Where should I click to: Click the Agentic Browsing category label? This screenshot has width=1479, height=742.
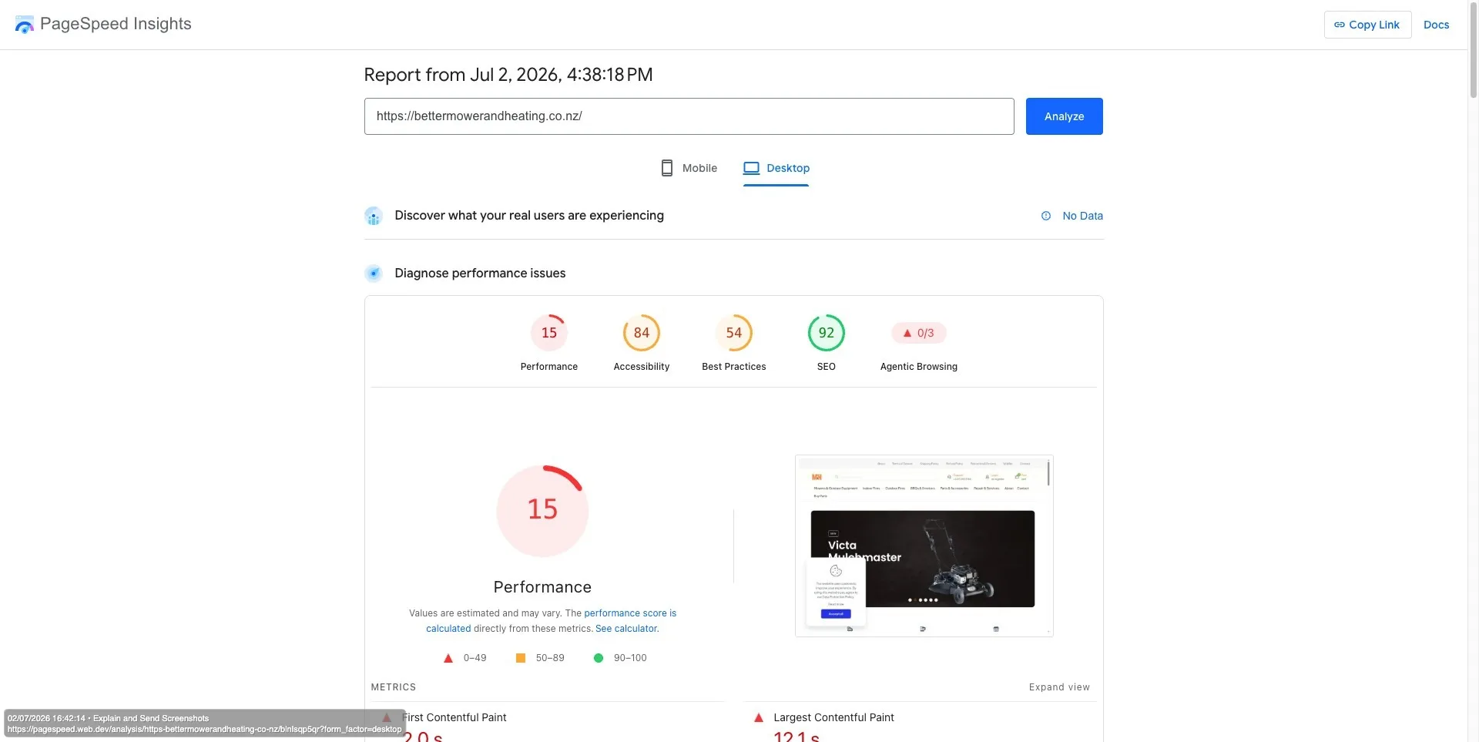coord(919,367)
